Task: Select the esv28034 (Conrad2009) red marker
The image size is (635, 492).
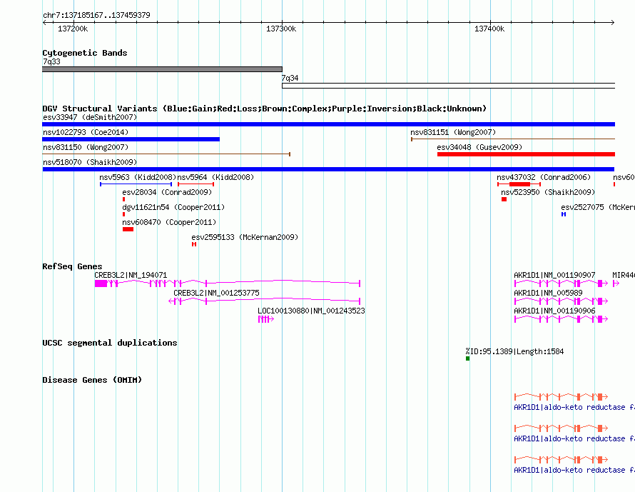Action: 123,199
